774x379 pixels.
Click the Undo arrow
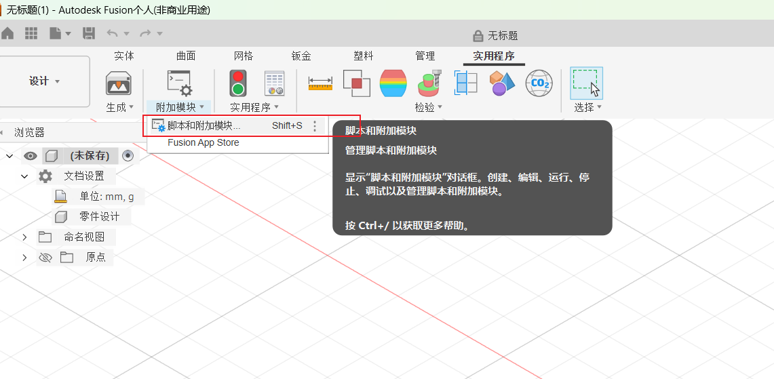point(113,33)
